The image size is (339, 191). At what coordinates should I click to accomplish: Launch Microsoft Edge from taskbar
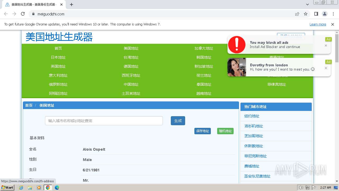[57, 188]
